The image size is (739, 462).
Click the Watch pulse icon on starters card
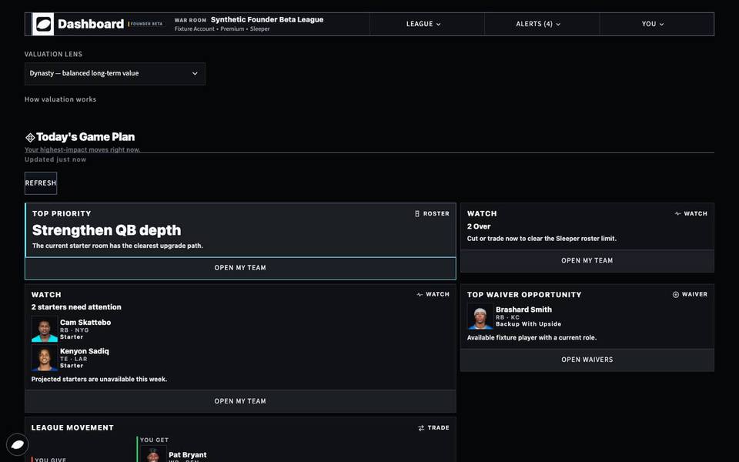click(x=420, y=294)
